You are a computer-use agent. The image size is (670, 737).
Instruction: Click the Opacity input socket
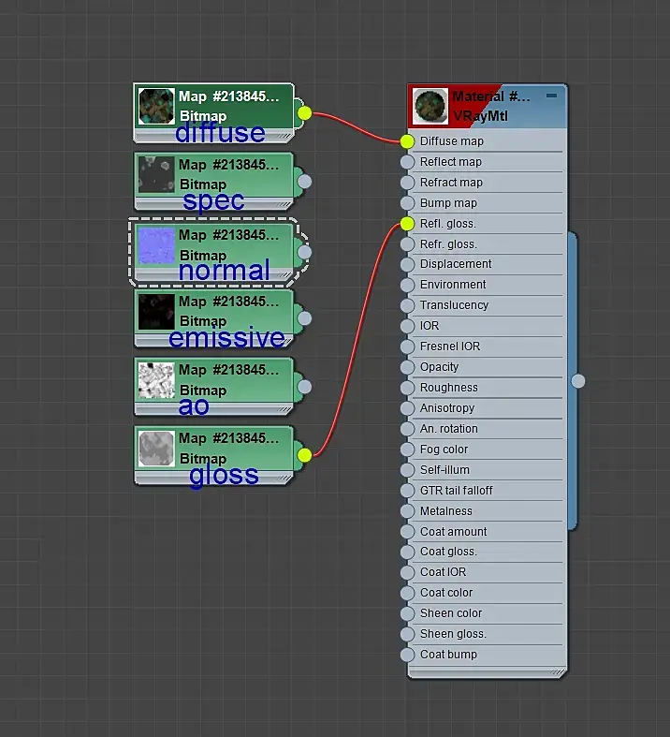click(408, 367)
